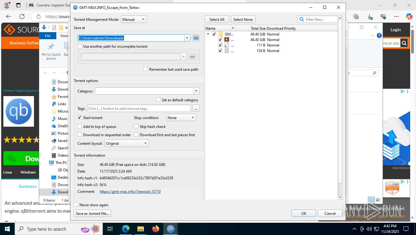Open the Summary tab on SourceForge
This screenshot has height=235, width=416.
click(28, 186)
